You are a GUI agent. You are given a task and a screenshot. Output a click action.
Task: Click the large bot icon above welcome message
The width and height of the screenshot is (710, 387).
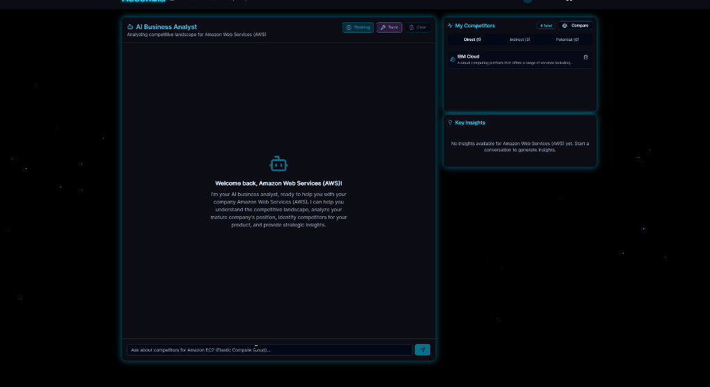(278, 164)
